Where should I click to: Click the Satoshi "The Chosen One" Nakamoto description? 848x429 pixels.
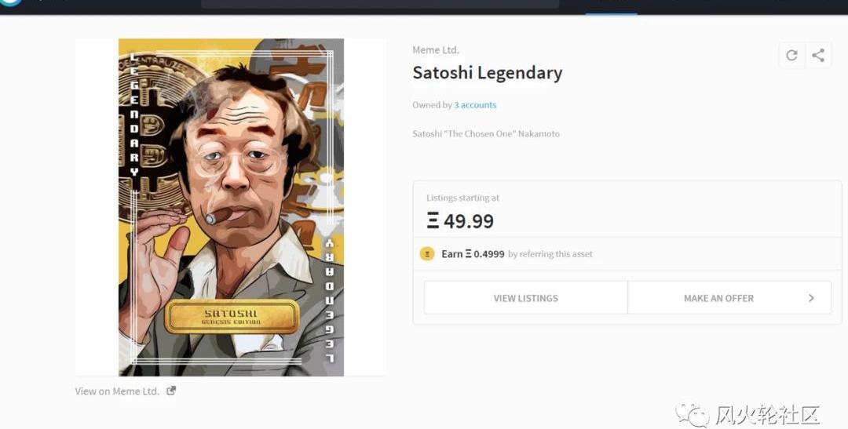[486, 133]
